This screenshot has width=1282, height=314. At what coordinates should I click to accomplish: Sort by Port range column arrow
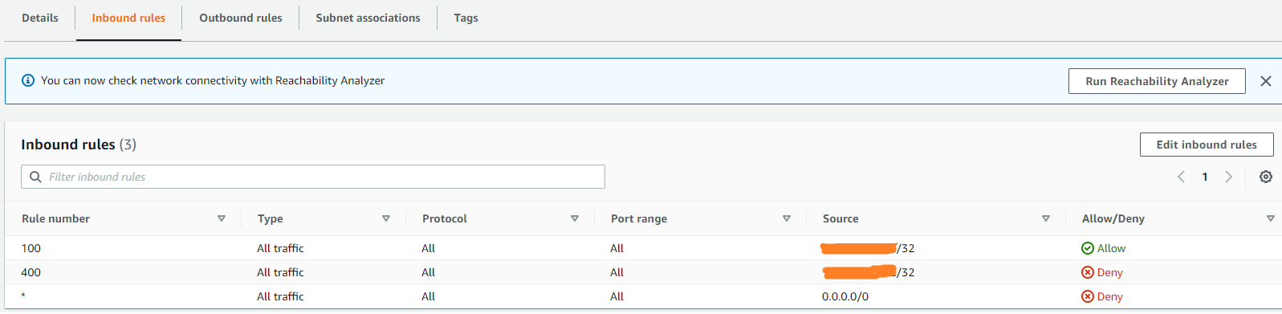click(x=787, y=218)
